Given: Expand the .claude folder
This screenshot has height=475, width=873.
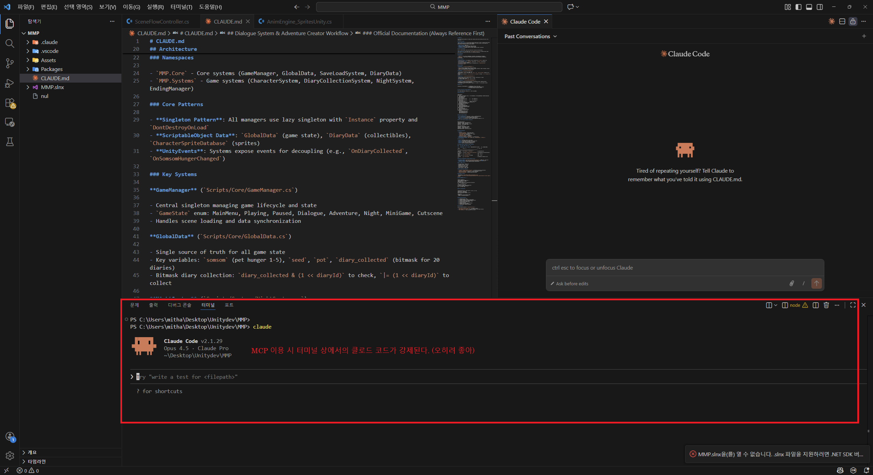Looking at the screenshot, I should coord(49,42).
